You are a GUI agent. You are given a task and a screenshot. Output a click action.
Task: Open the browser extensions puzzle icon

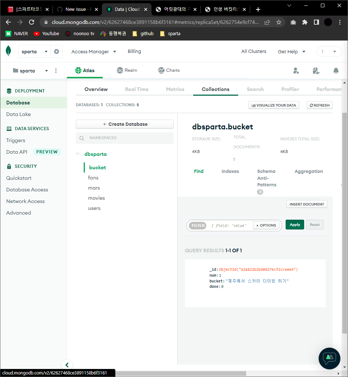(305, 22)
